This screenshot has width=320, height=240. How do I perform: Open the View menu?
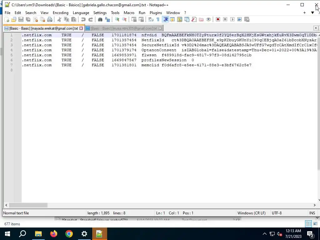point(44,12)
